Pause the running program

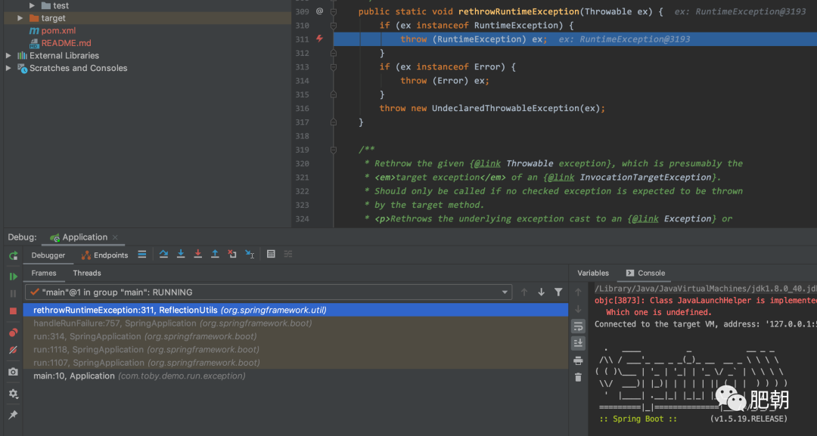pos(14,293)
